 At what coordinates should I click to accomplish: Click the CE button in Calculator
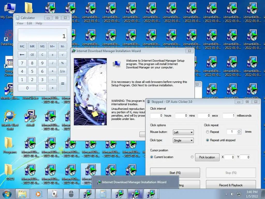pos(32,55)
